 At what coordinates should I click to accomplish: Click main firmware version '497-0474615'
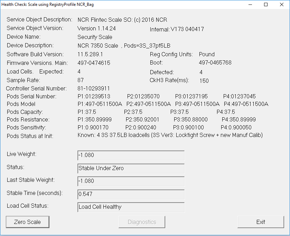[94, 63]
